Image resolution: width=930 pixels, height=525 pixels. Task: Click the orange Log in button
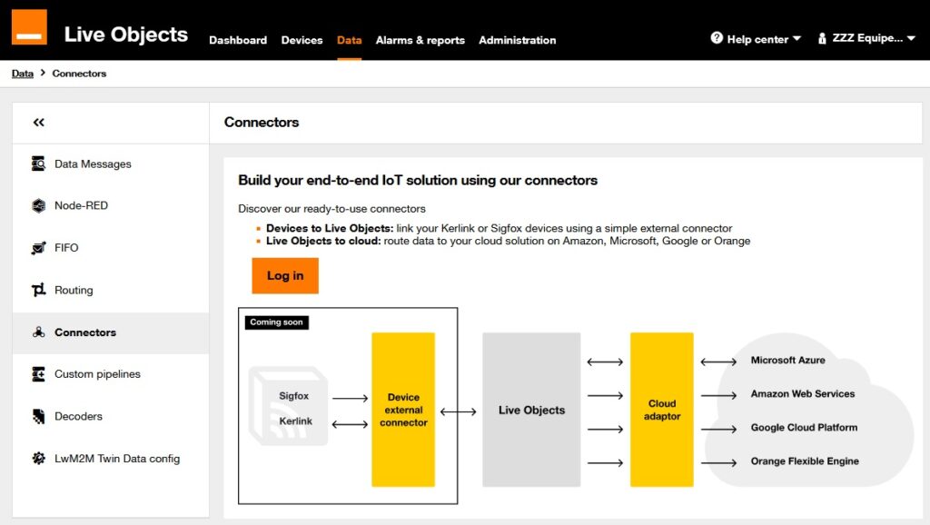(x=285, y=276)
